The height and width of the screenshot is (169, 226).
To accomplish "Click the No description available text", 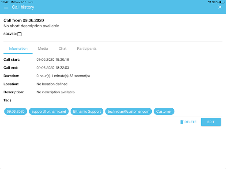I will [x=56, y=92].
